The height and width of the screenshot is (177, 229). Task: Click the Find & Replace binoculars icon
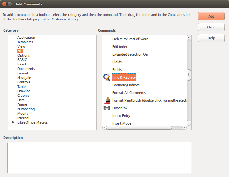(x=107, y=77)
